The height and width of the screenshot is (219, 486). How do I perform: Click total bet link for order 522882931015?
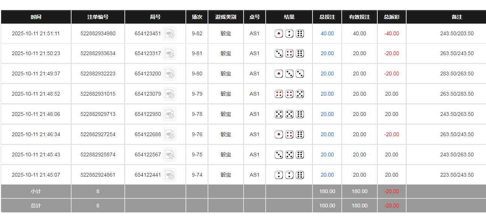[x=327, y=94]
